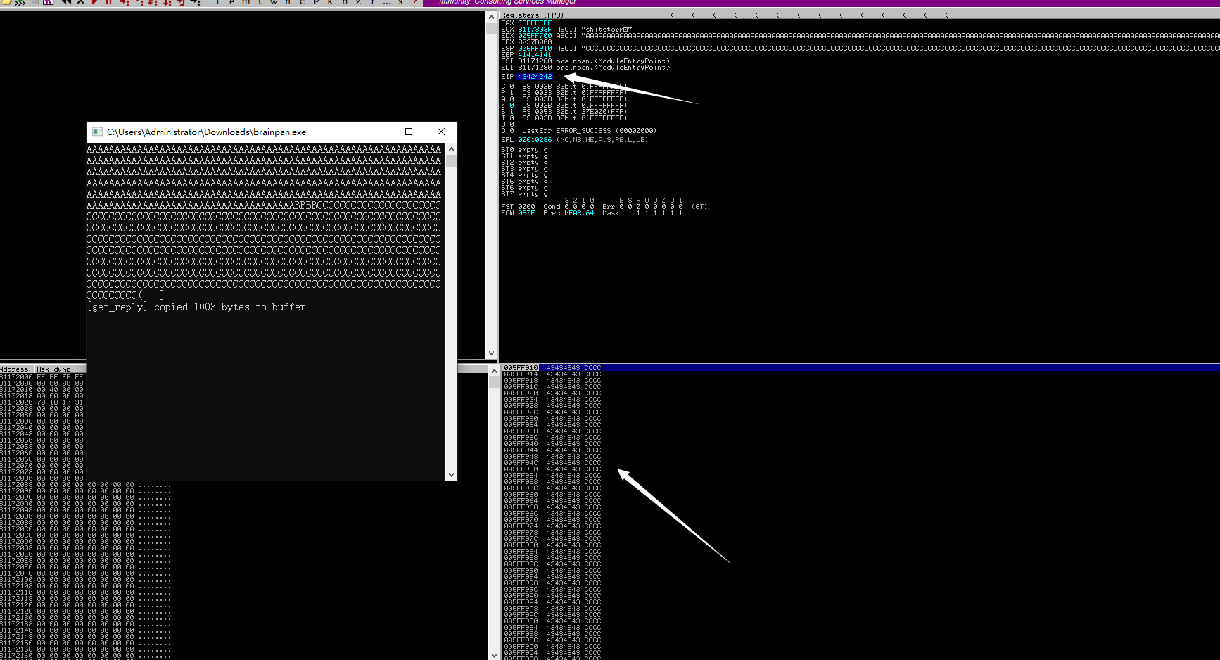The height and width of the screenshot is (660, 1220).
Task: Click the P flag value
Action: (511, 93)
